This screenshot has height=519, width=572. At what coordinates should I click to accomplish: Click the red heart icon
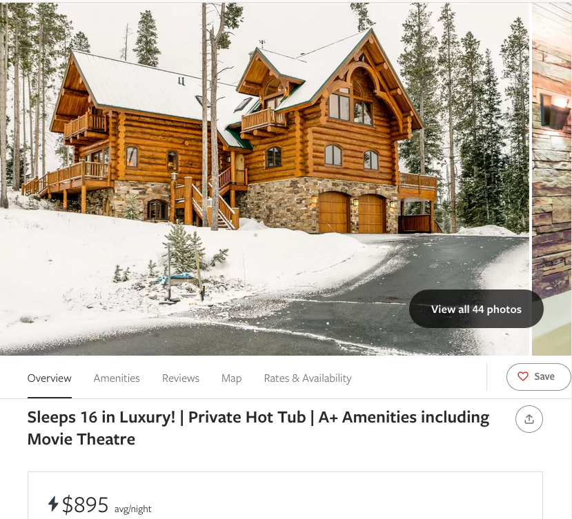[523, 376]
